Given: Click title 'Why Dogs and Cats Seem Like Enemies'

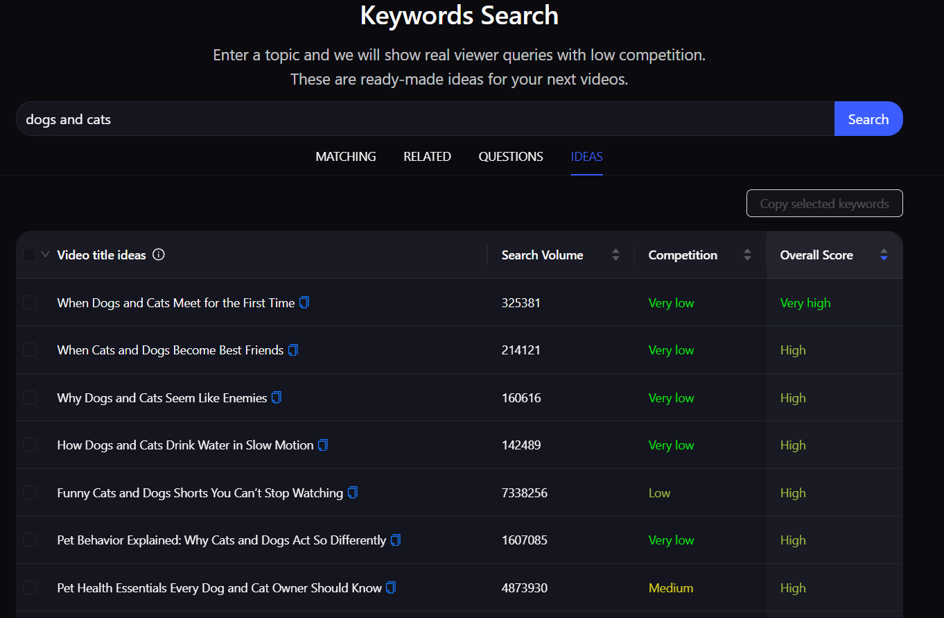Looking at the screenshot, I should pos(162,397).
